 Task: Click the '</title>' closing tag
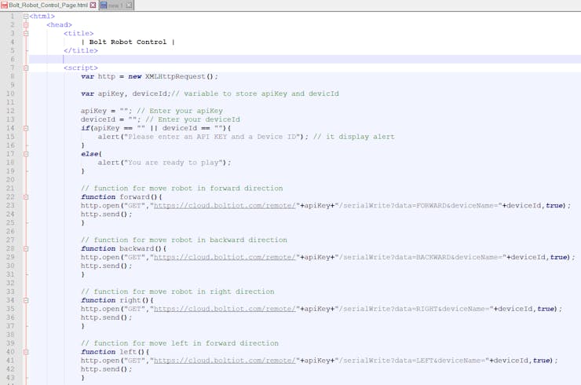[x=81, y=51]
